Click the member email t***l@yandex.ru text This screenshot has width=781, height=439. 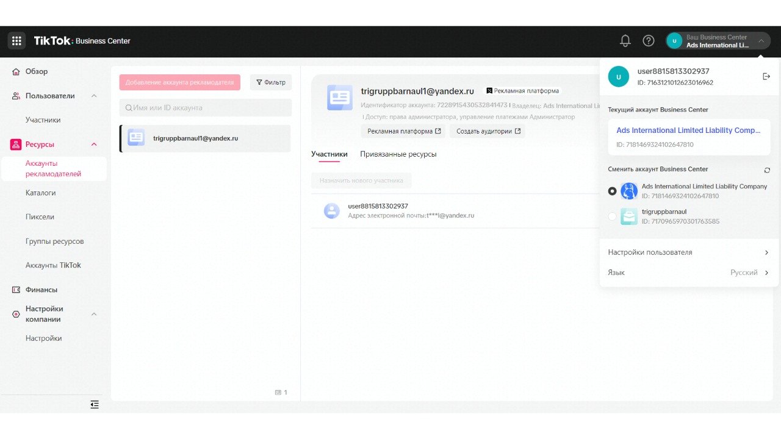450,216
